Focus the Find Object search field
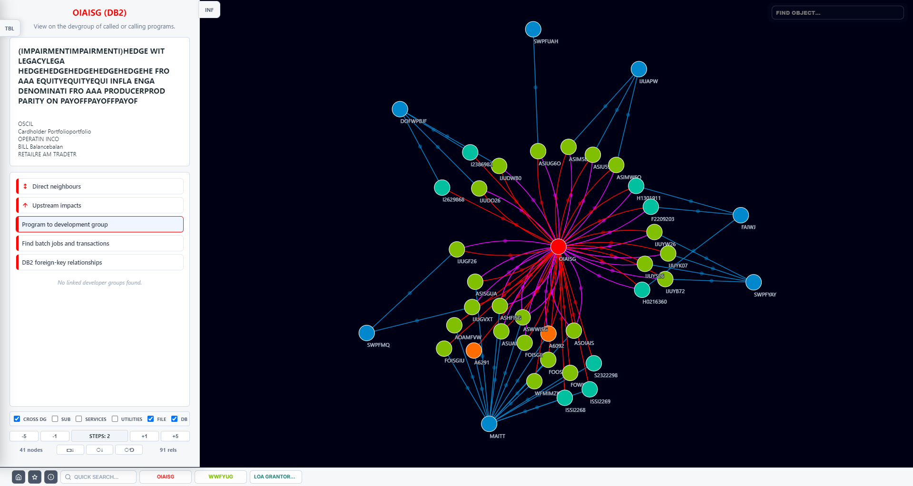This screenshot has height=486, width=913. pyautogui.click(x=837, y=13)
